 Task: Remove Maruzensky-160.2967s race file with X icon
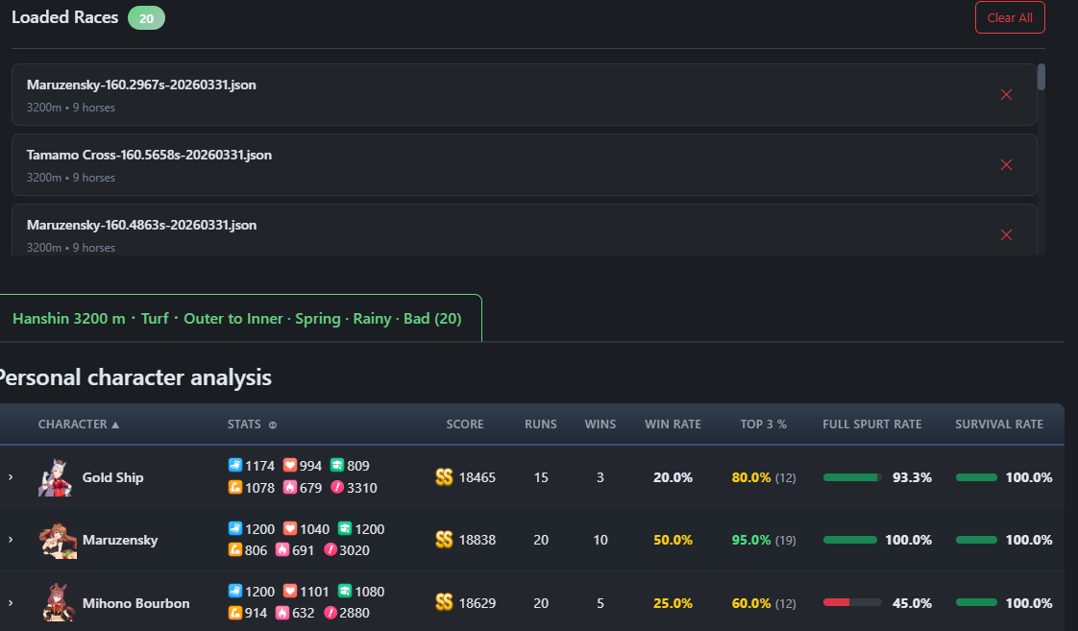1006,95
